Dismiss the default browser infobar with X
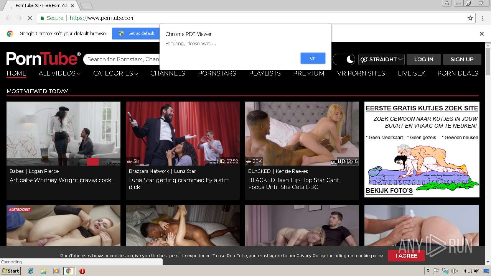491x276 pixels. [482, 34]
